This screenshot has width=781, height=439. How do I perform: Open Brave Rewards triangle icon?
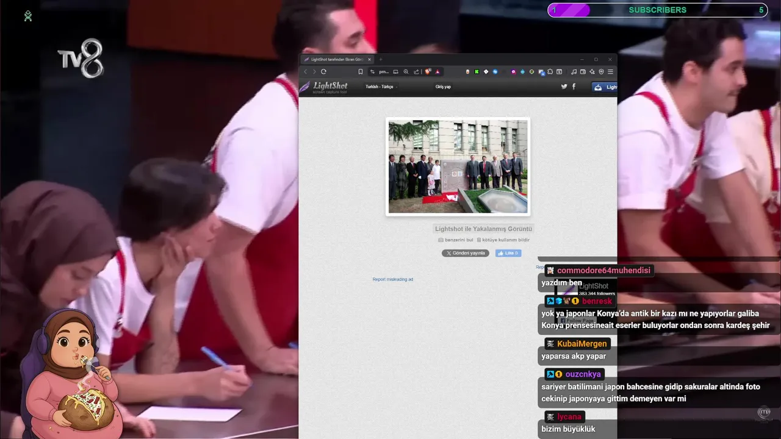coord(437,71)
